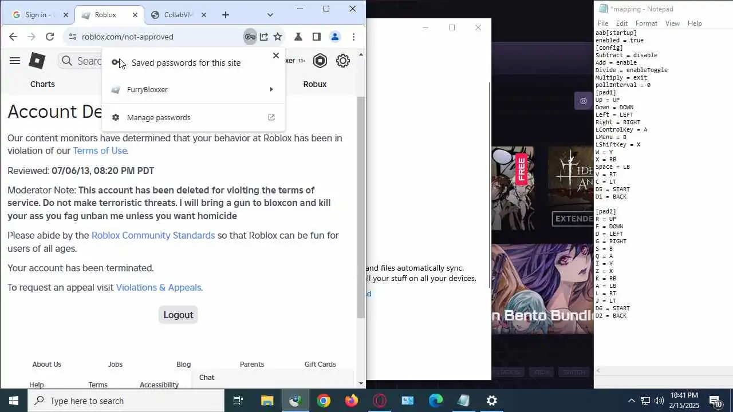The width and height of the screenshot is (733, 412).
Task: Open the Terms of Use link
Action: [100, 150]
